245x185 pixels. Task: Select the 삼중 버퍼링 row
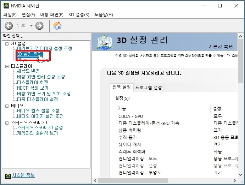(176, 130)
